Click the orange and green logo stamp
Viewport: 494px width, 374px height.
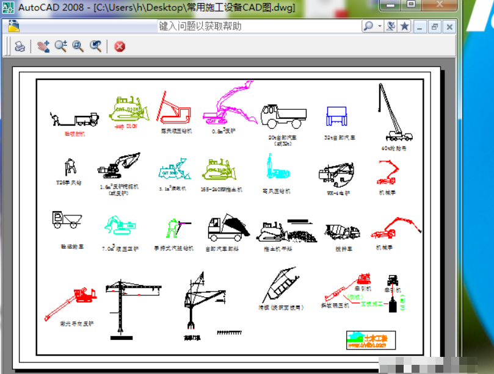pyautogui.click(x=371, y=340)
